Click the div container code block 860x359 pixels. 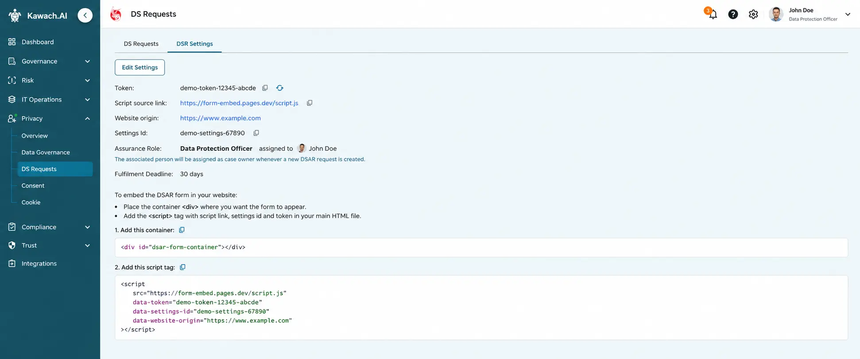(x=481, y=247)
